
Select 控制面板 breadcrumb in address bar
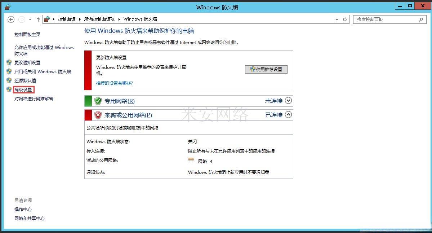pos(66,19)
